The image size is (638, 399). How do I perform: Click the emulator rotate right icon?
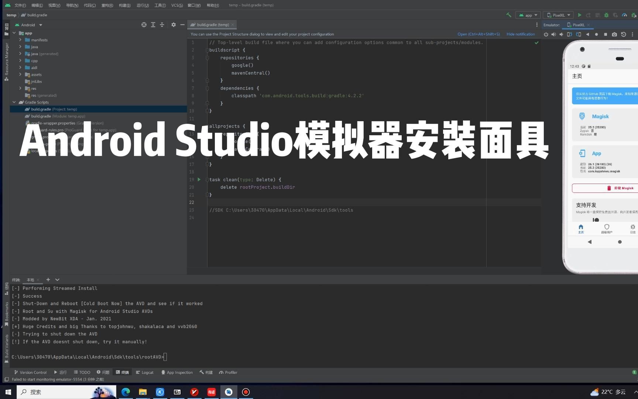(579, 34)
